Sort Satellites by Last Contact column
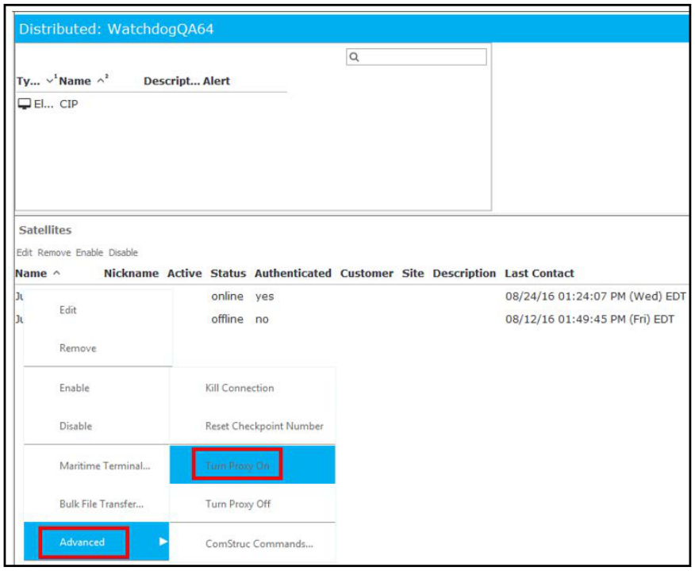The width and height of the screenshot is (695, 571). coord(539,274)
